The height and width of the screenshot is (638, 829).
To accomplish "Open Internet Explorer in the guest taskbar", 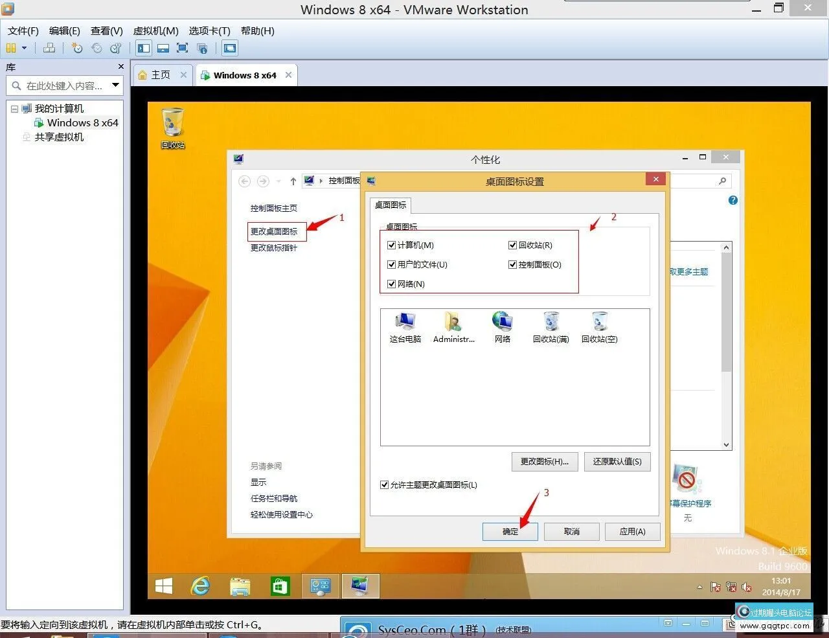I will [201, 586].
